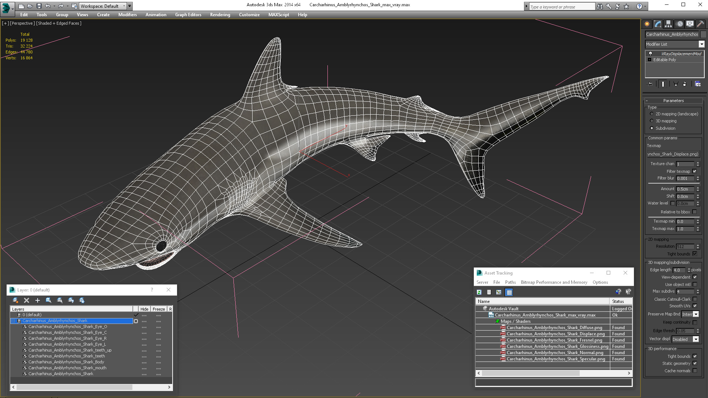The width and height of the screenshot is (708, 398).
Task: Click the Project Folder icon in quick access toolbar
Action: [x=74, y=6]
